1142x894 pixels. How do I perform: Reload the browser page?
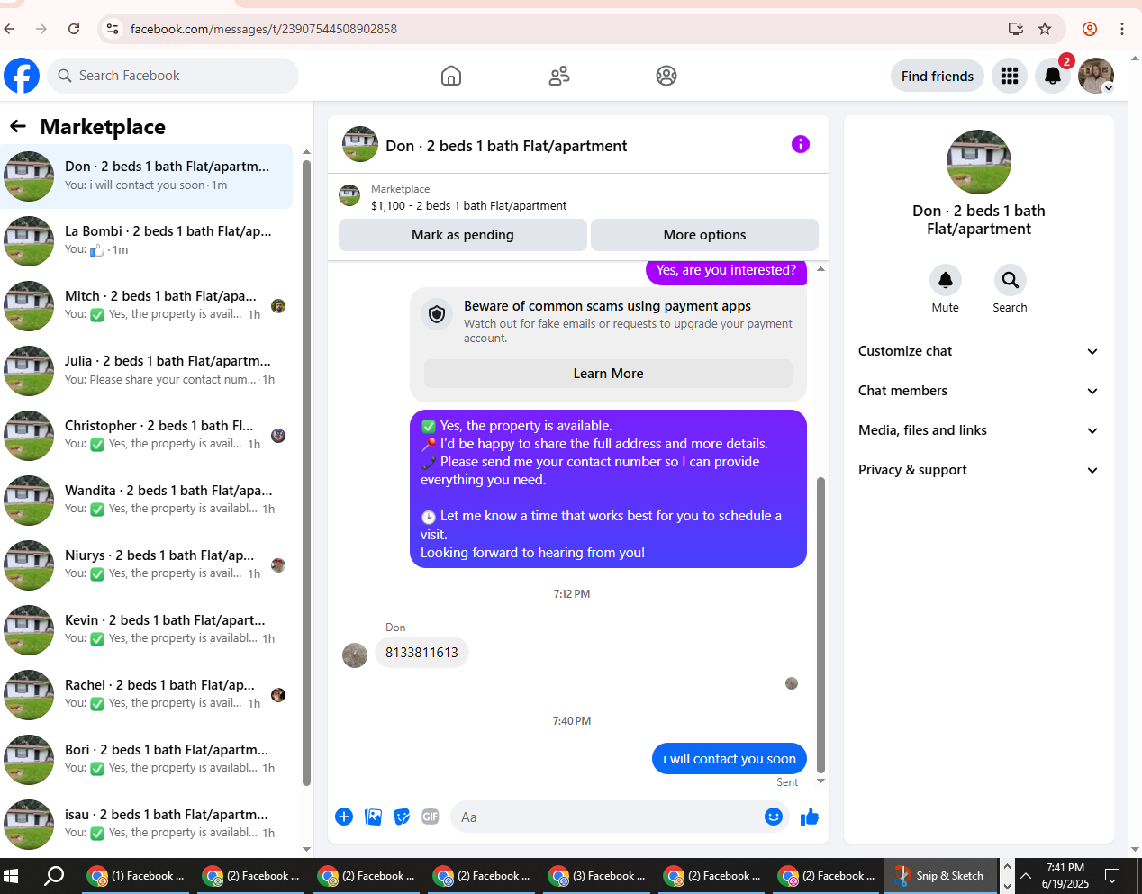pyautogui.click(x=74, y=29)
